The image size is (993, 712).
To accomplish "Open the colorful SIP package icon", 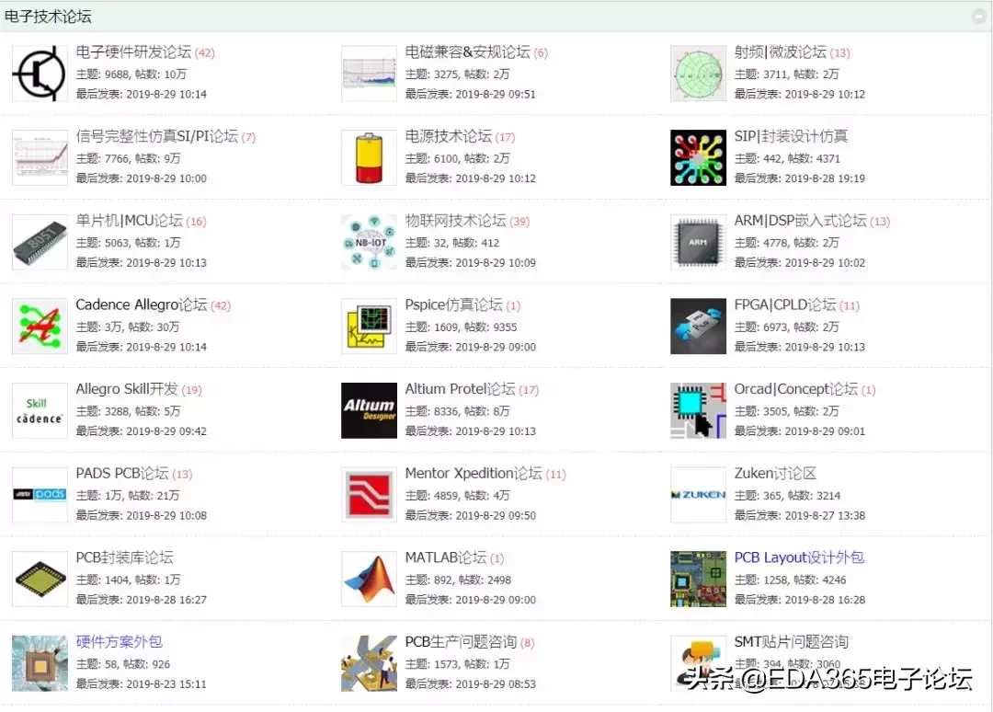I will point(698,157).
